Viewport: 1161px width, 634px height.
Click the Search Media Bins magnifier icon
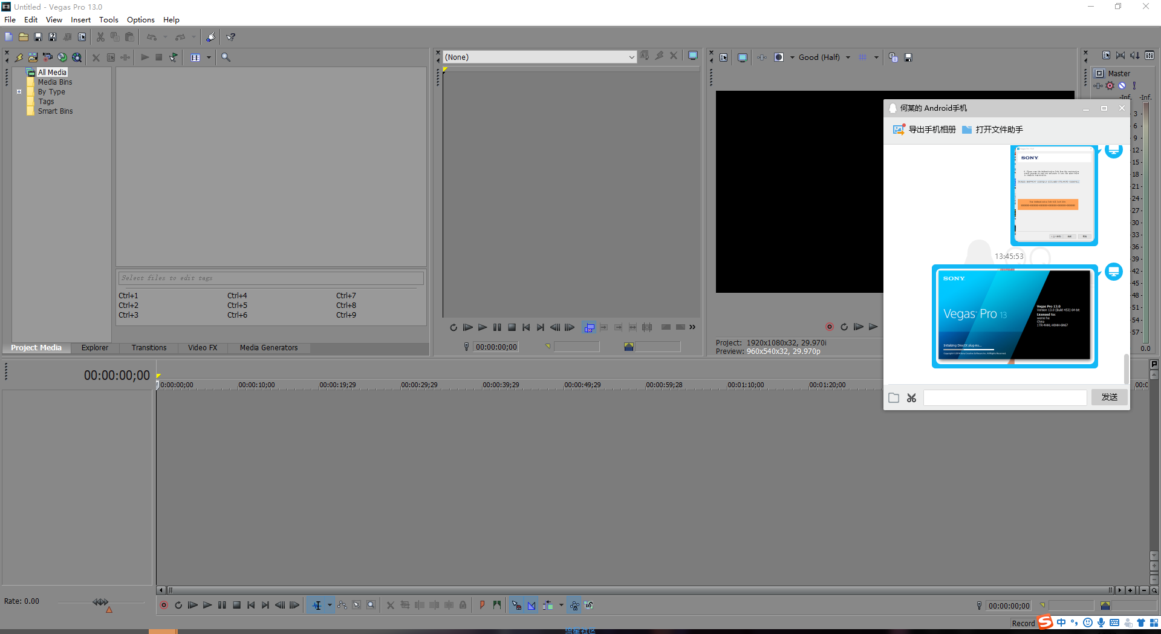click(x=226, y=57)
